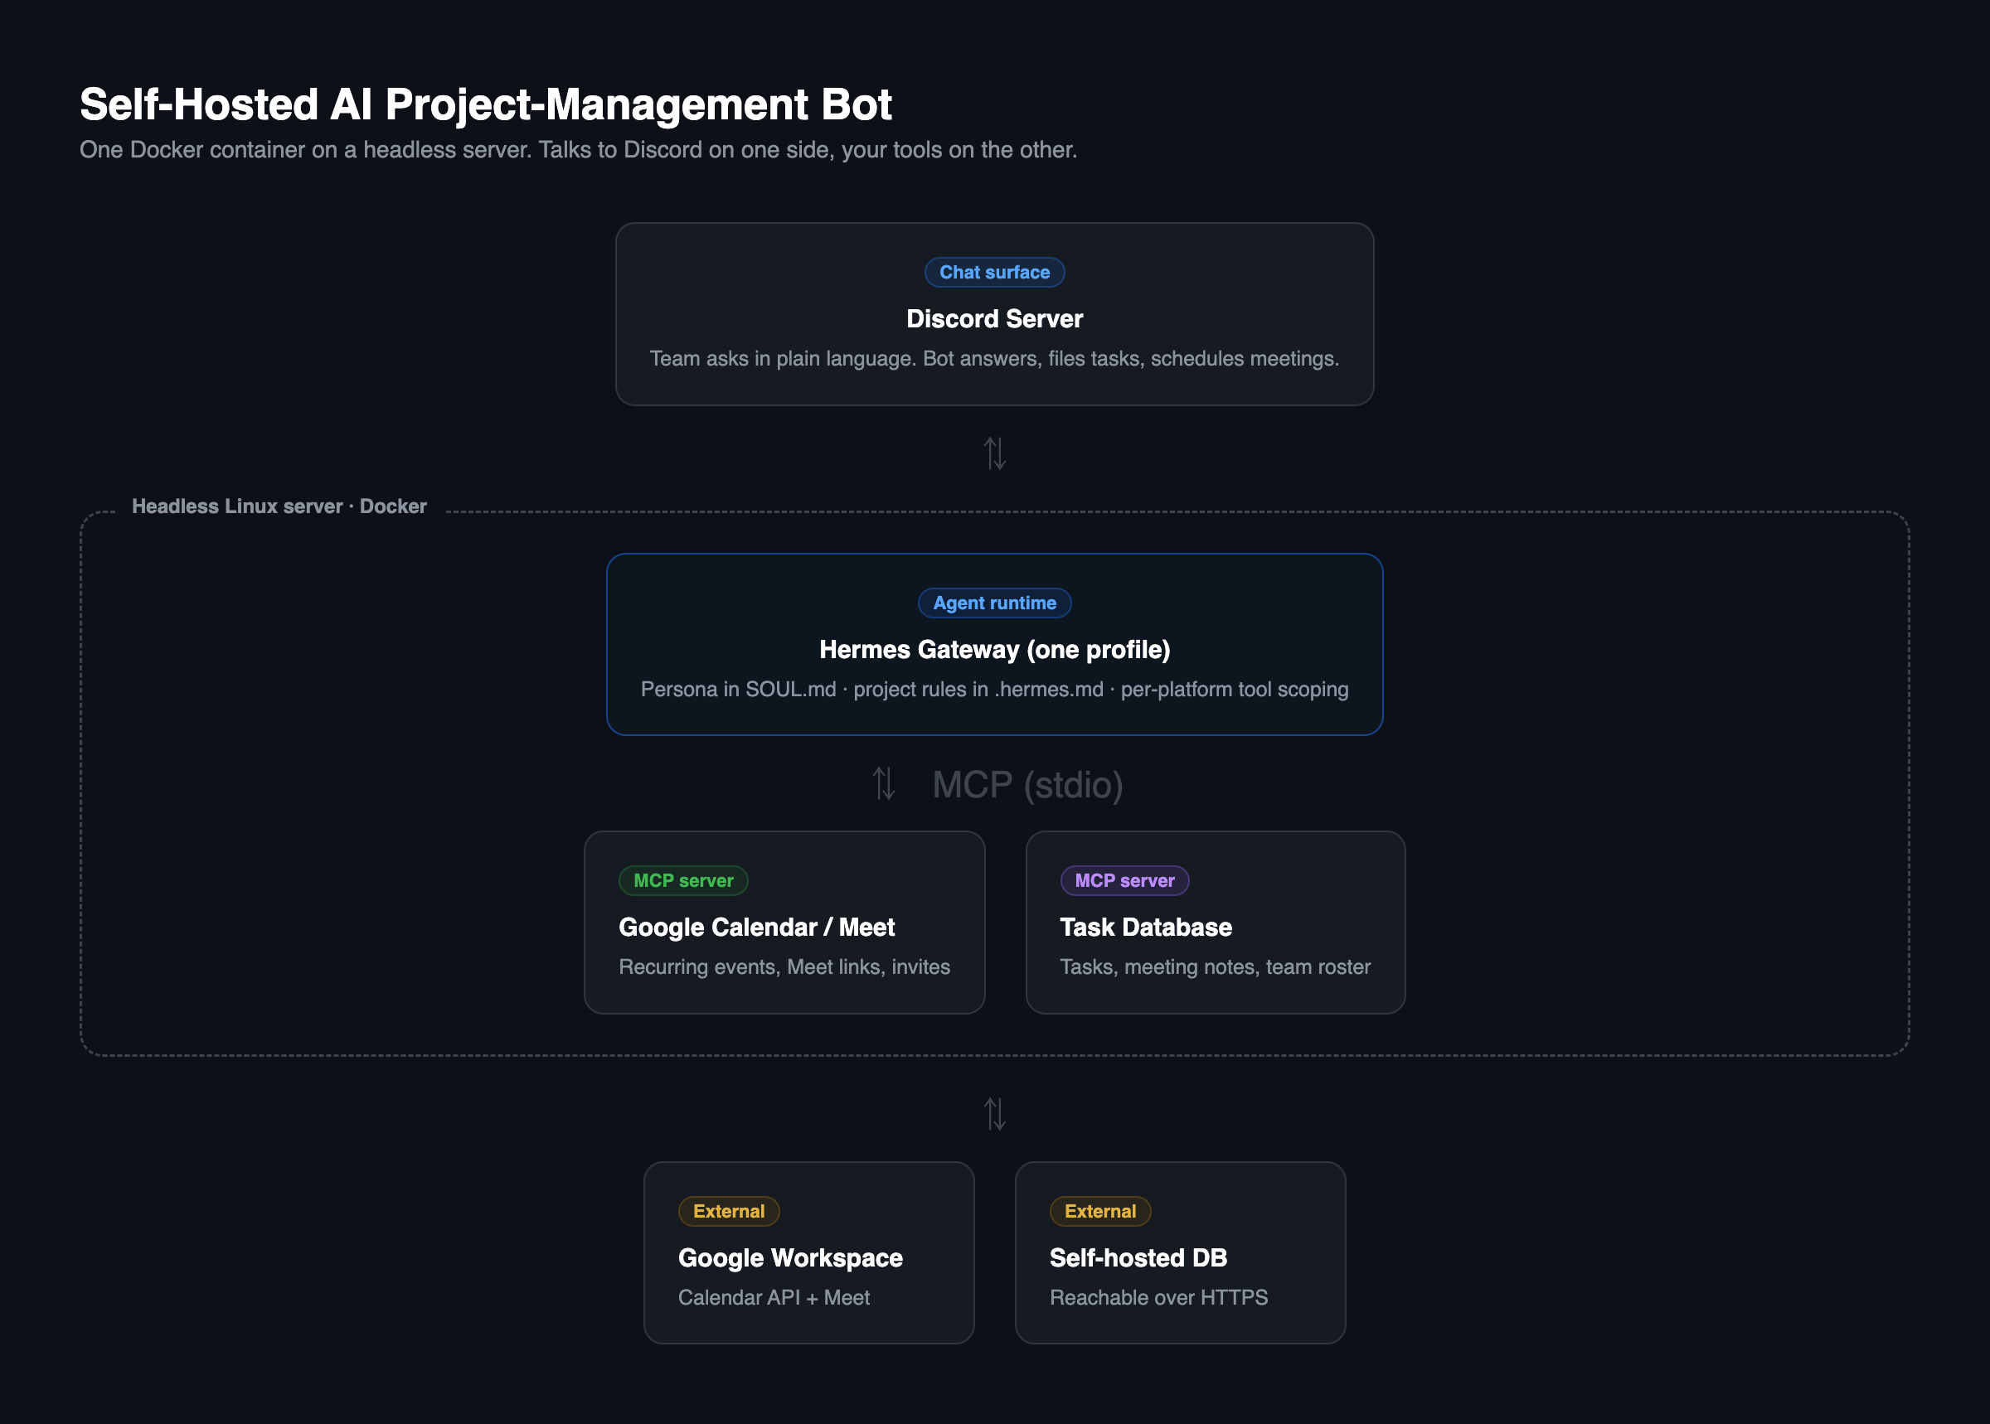Click the 'MCP (stdio)' label
The height and width of the screenshot is (1424, 1990).
(x=1027, y=785)
